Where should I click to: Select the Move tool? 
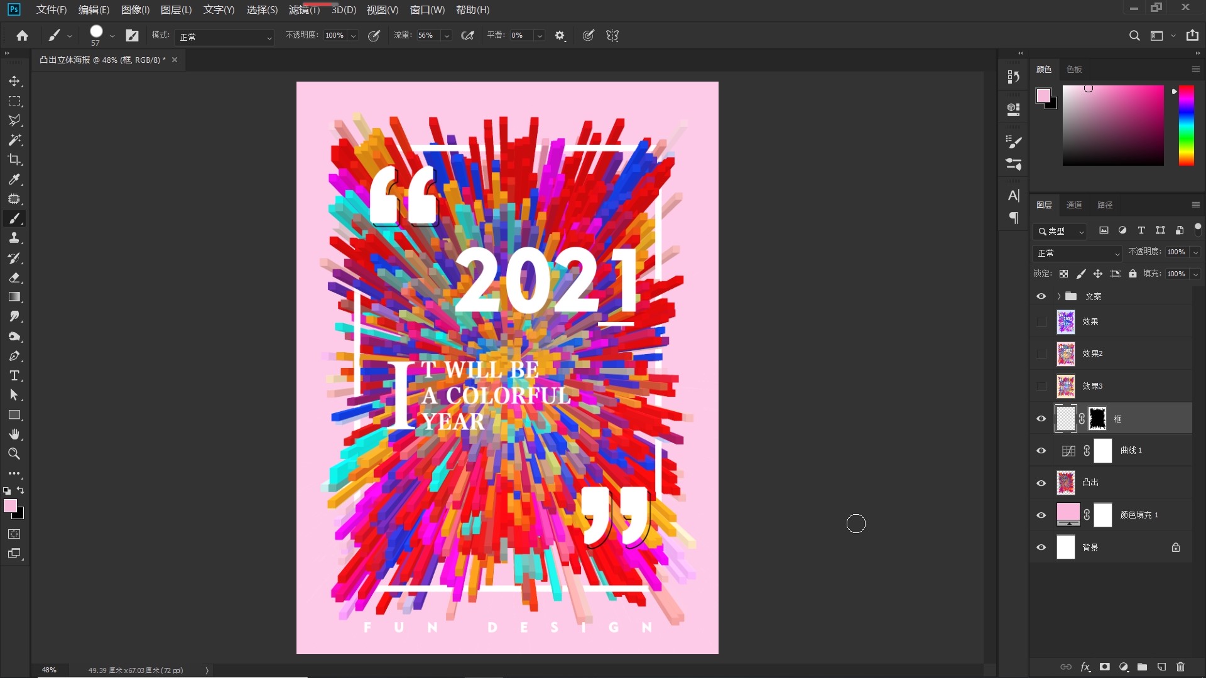point(14,82)
